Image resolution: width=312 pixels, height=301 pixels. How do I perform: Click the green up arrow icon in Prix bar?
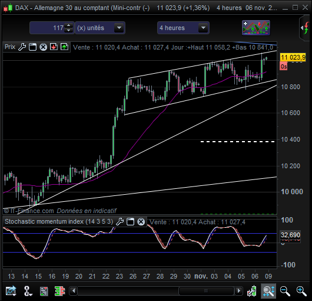(x=64, y=47)
